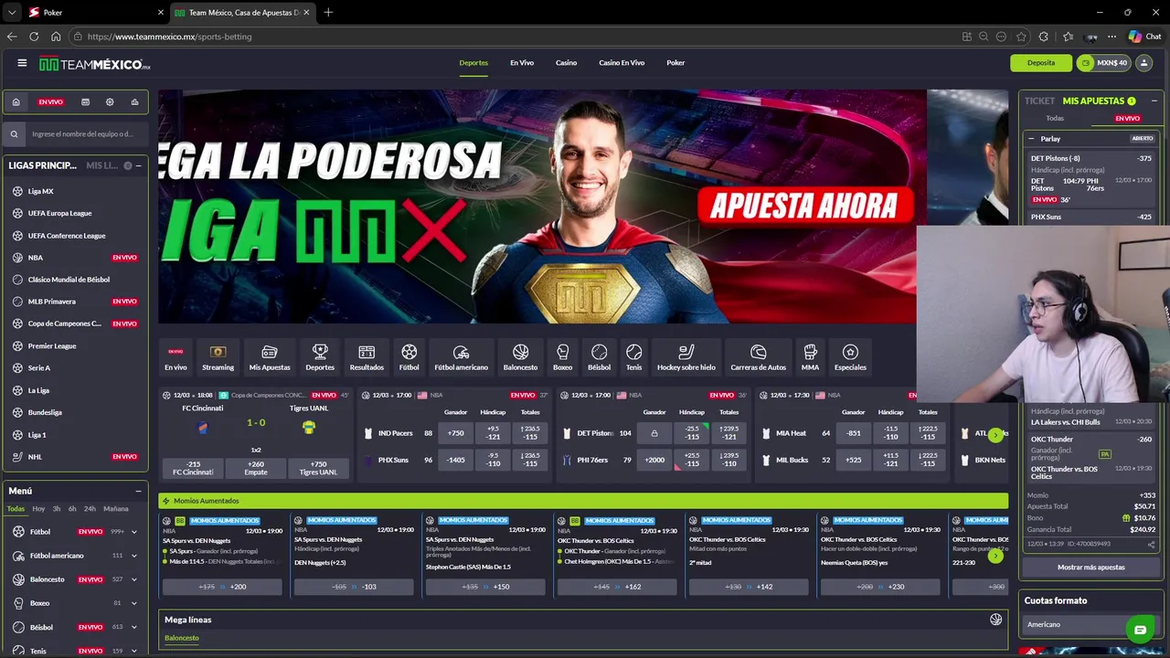Screen dimensions: 1170x658
Task: Switch to the Deportes top navigation tab
Action: pos(473,63)
